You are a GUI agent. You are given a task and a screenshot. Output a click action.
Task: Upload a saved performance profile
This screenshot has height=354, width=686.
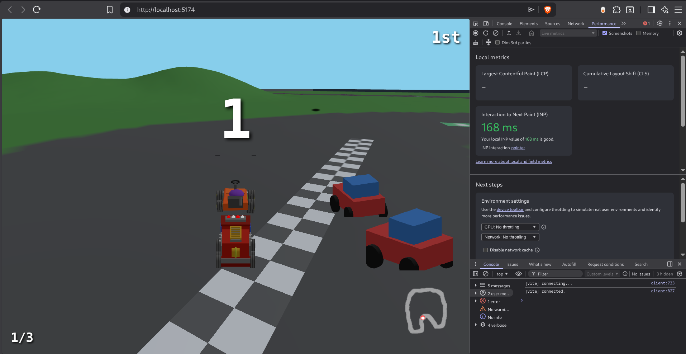coord(509,33)
